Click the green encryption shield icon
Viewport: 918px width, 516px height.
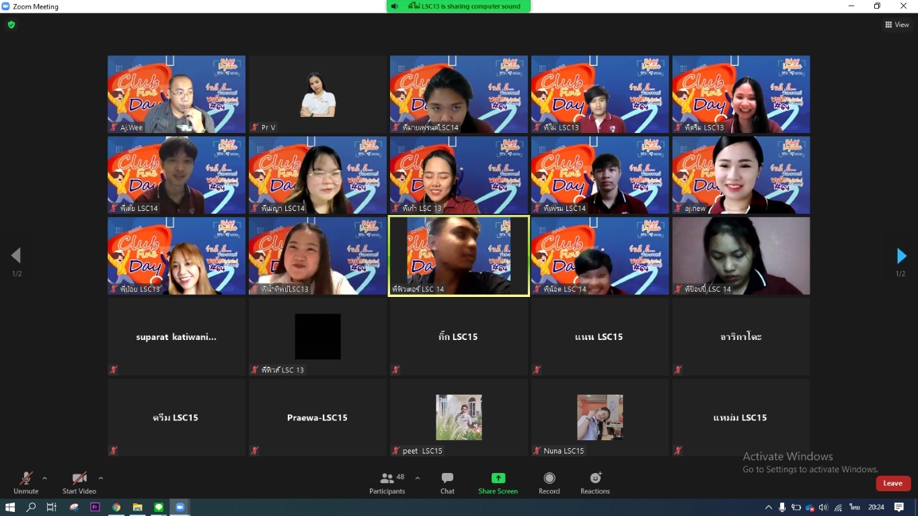(x=11, y=25)
